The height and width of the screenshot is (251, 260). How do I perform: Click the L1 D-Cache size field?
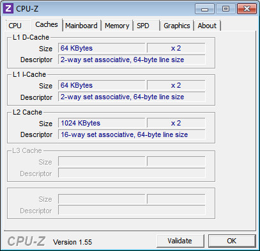pyautogui.click(x=102, y=48)
